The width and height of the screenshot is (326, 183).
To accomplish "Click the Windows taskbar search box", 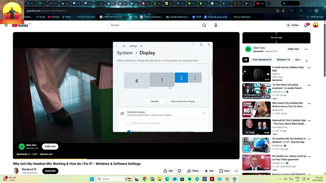I will (x=114, y=179).
